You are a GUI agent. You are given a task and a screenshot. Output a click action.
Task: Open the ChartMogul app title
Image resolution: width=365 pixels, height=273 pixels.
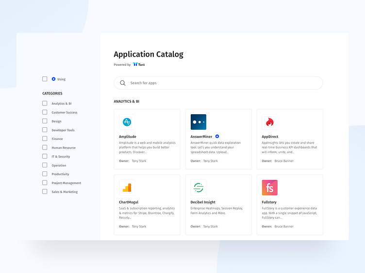(x=129, y=202)
